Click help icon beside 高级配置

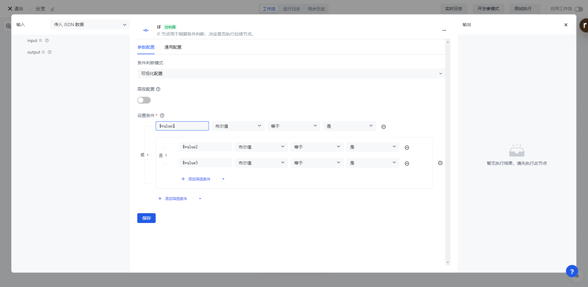[158, 89]
